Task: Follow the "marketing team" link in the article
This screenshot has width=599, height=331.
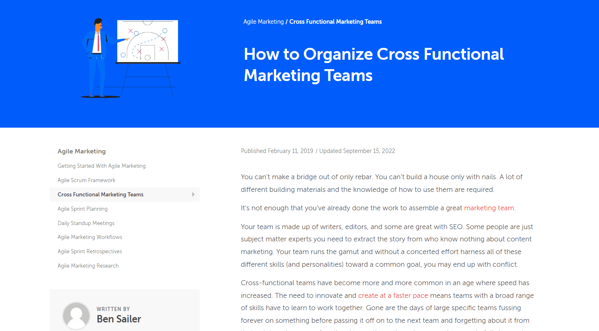Action: (489, 208)
